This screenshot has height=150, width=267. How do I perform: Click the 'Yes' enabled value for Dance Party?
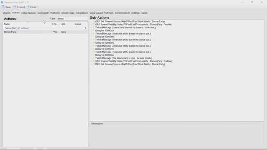(x=55, y=32)
